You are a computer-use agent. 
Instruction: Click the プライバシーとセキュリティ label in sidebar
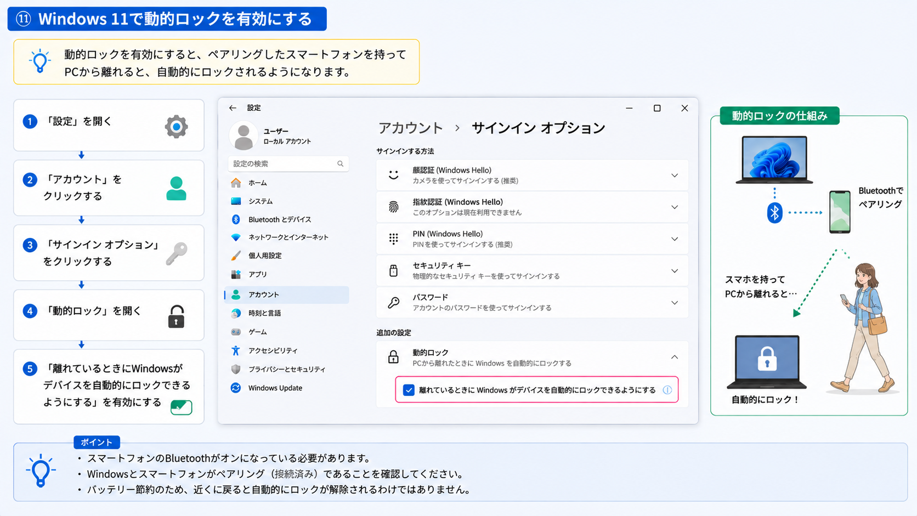[x=287, y=369]
